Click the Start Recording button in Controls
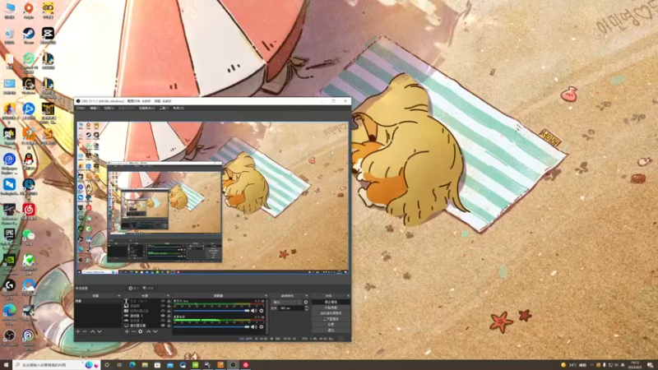Image resolution: width=658 pixels, height=370 pixels. (329, 308)
